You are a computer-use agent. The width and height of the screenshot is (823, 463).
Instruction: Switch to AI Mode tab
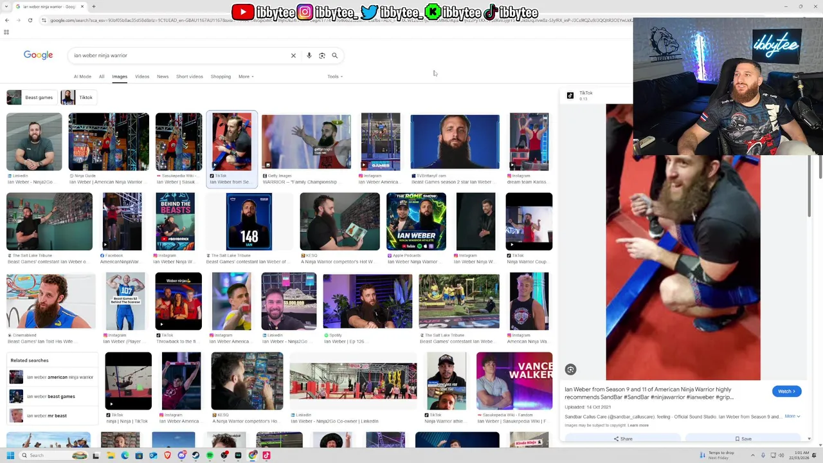pyautogui.click(x=82, y=77)
